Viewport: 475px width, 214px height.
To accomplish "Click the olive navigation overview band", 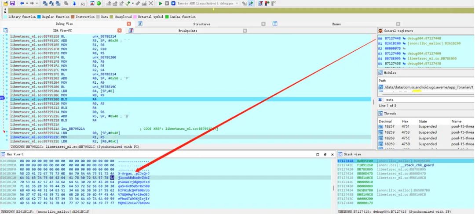I will click(241, 11).
